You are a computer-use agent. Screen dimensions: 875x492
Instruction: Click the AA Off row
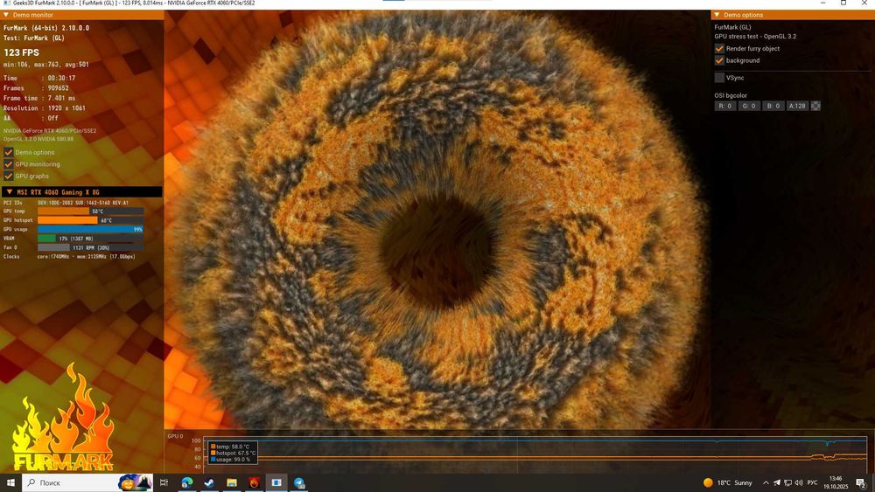click(x=31, y=118)
